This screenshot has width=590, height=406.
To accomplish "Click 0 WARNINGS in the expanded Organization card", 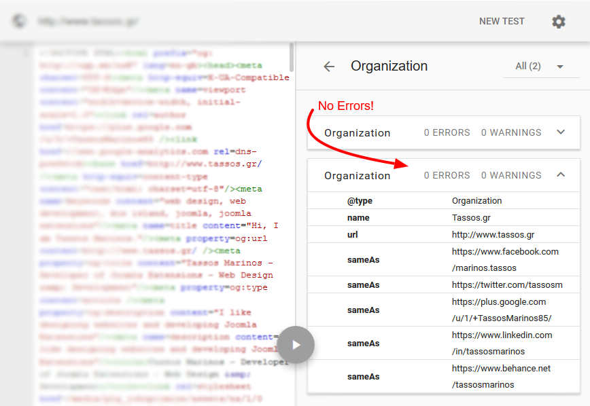I will click(x=511, y=176).
